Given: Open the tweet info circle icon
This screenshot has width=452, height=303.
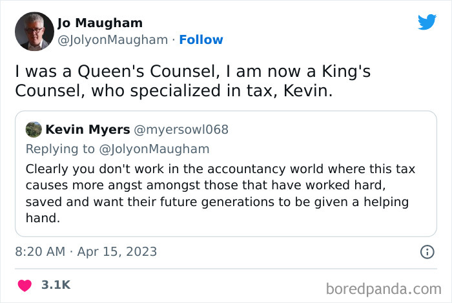Looking at the screenshot, I should click(427, 252).
